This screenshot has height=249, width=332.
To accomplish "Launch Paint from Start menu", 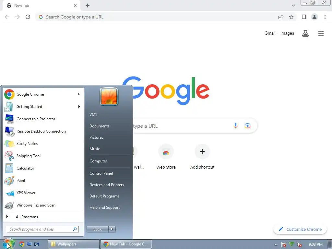I will pyautogui.click(x=42, y=180).
